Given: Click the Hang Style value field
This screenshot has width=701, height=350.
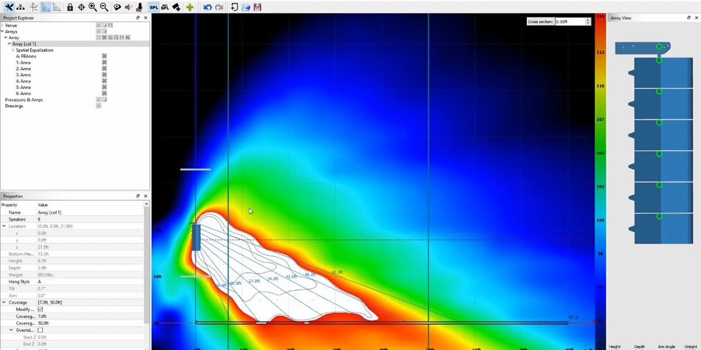Looking at the screenshot, I should [x=88, y=282].
